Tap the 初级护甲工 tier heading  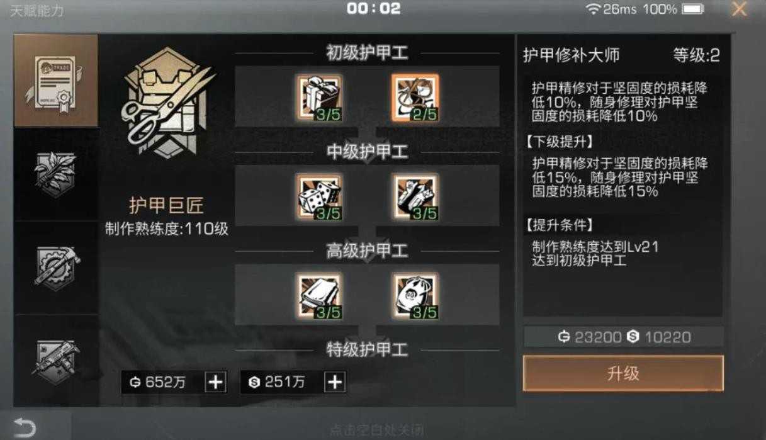pos(367,53)
